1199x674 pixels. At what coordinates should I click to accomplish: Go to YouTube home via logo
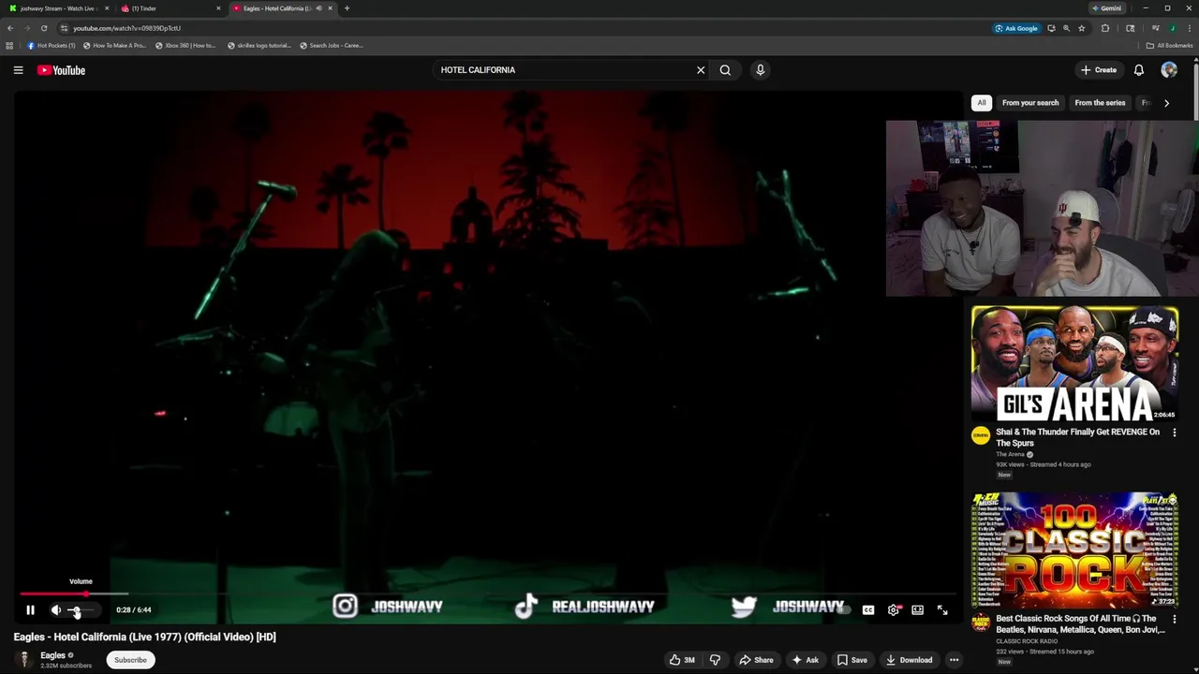tap(61, 70)
